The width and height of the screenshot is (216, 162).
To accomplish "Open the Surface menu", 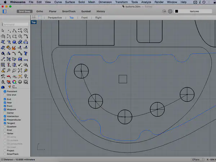I will pos(70,2).
